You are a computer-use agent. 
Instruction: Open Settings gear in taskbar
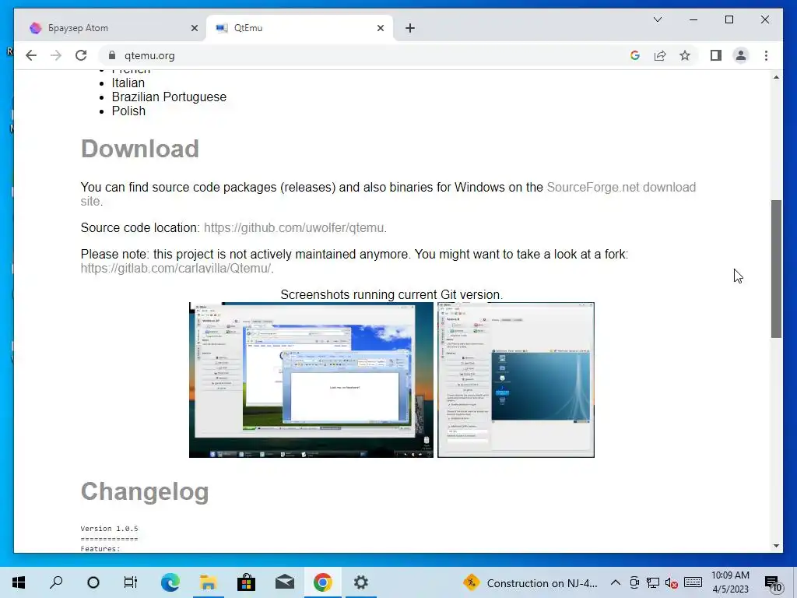point(361,582)
